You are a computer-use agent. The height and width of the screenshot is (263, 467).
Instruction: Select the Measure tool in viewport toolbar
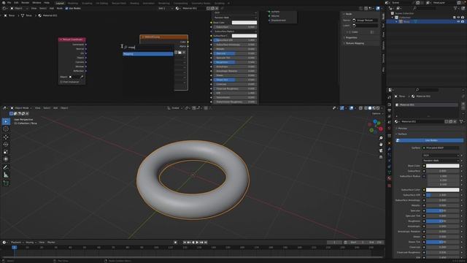pyautogui.click(x=6, y=175)
